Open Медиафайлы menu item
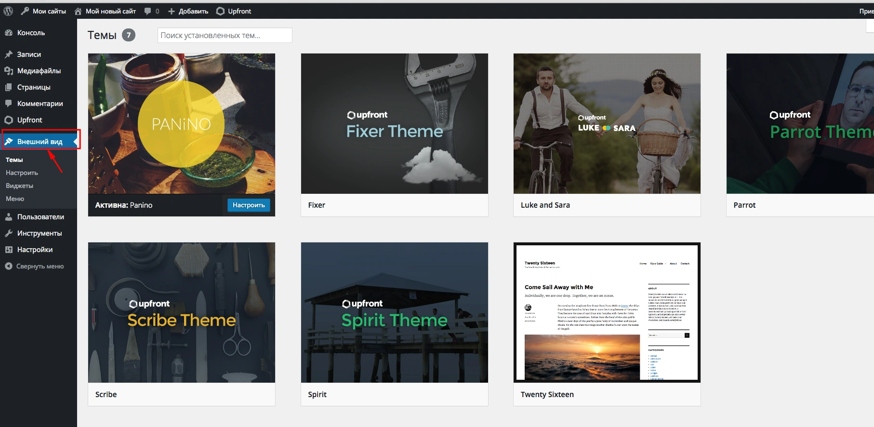The width and height of the screenshot is (874, 427). (x=39, y=71)
